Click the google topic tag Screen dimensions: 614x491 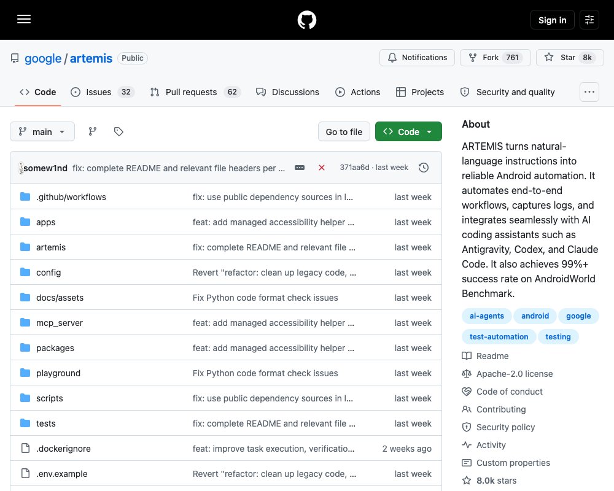(x=578, y=316)
